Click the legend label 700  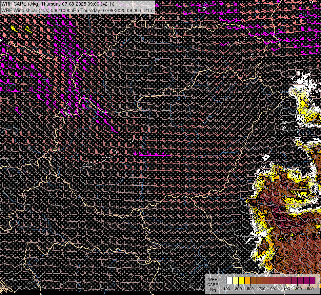pyautogui.click(x=262, y=289)
